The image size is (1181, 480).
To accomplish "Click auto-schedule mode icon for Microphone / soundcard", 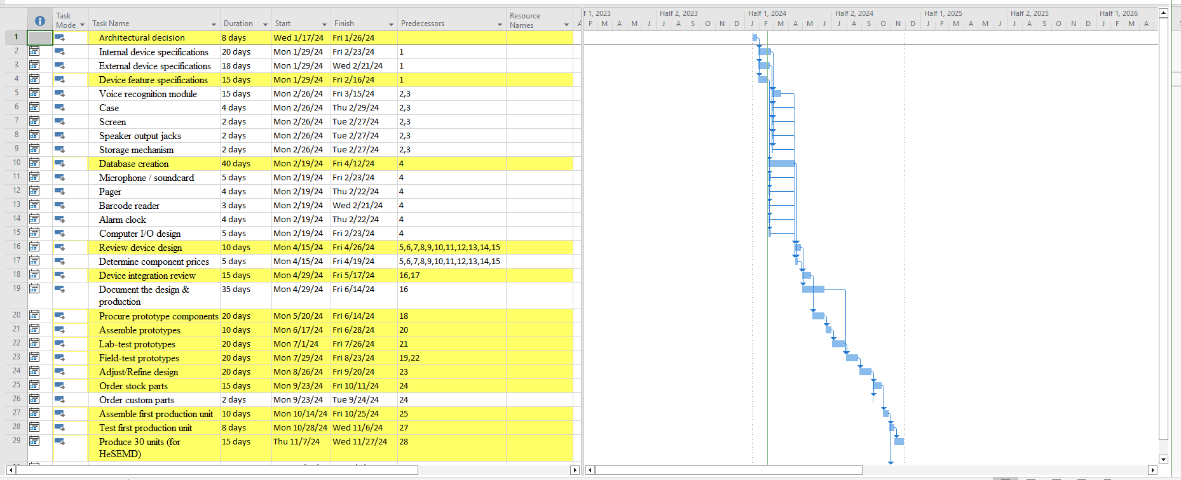I will click(60, 178).
